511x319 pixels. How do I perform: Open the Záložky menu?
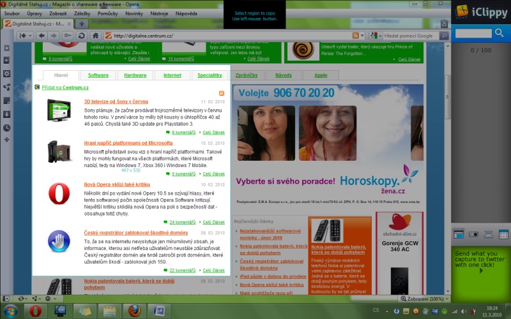(x=82, y=13)
